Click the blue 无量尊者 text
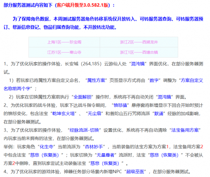Viewport: 210px width, 177px height. click(105, 155)
